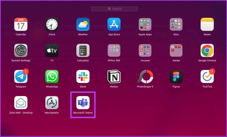The height and width of the screenshot is (137, 227).
Task: Open System Settings
Action: pos(21,50)
